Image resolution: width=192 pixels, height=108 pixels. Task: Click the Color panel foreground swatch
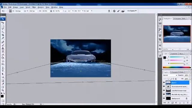pyautogui.click(x=165, y=58)
